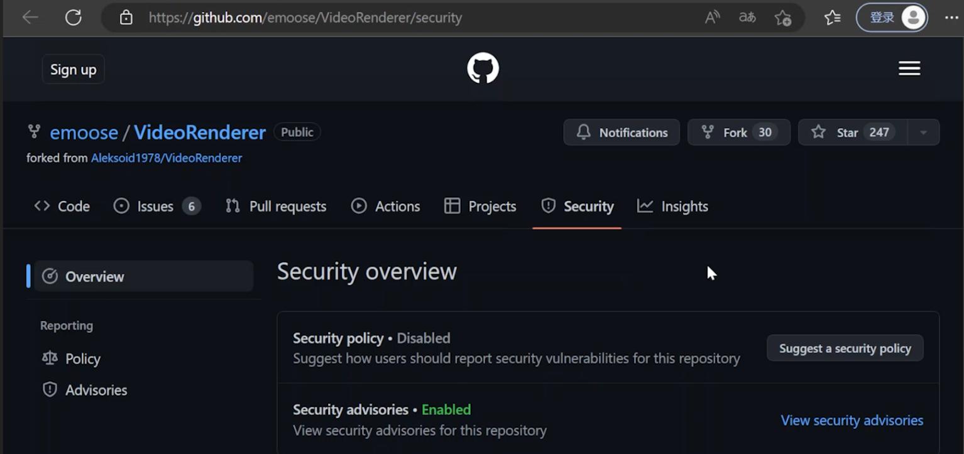Open View security advisories link
The width and height of the screenshot is (964, 454).
pos(852,421)
